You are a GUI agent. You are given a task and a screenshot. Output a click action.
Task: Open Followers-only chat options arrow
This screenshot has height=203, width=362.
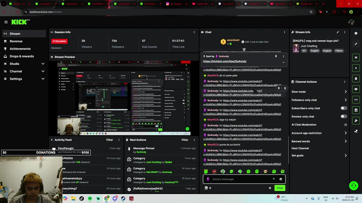[346, 100]
